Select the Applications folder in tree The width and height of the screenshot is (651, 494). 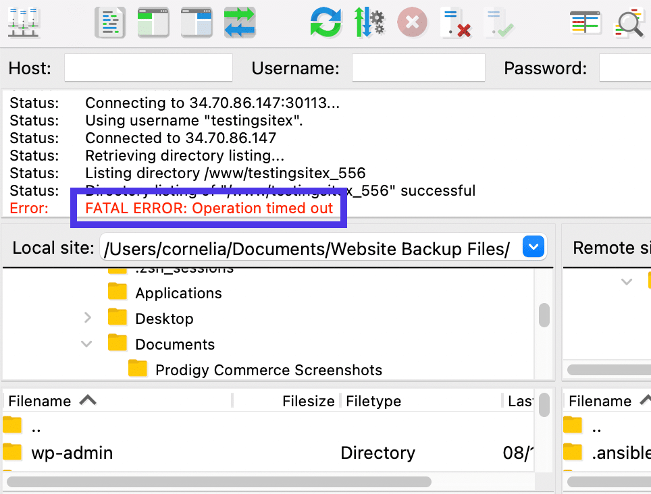[x=178, y=293]
